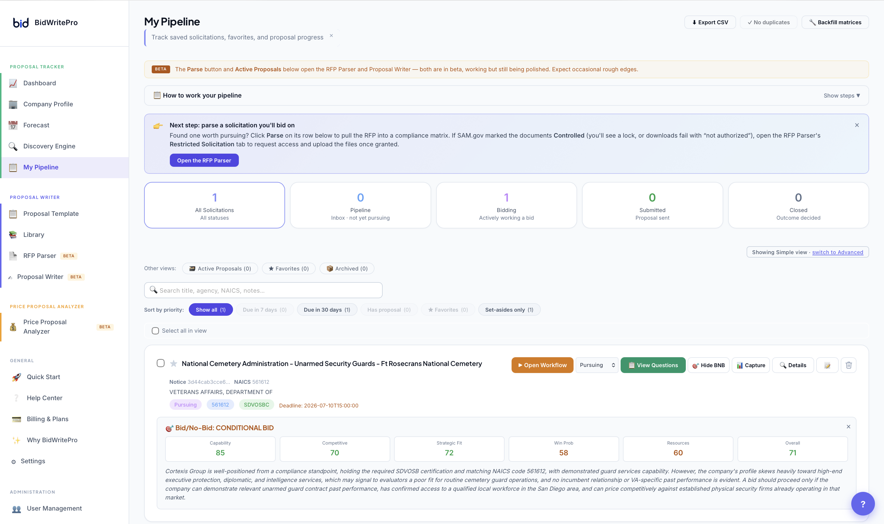
Task: Click Hide BNB button
Action: point(708,365)
